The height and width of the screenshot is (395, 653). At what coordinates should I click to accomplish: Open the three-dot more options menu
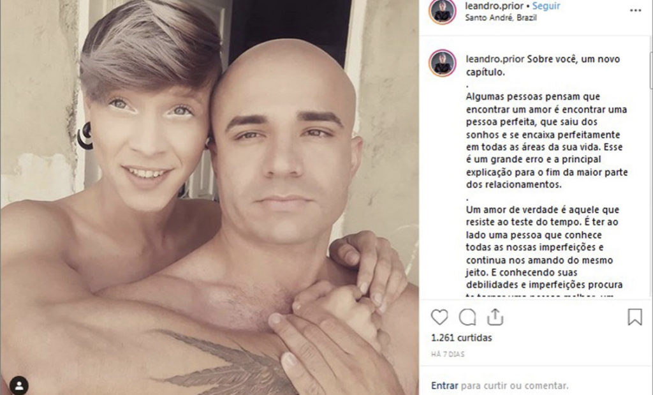636,10
